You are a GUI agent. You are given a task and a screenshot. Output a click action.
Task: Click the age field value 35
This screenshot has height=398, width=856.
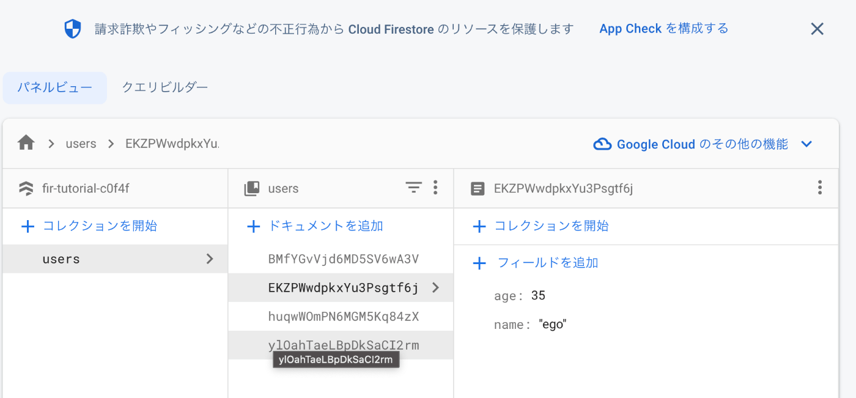pyautogui.click(x=538, y=296)
